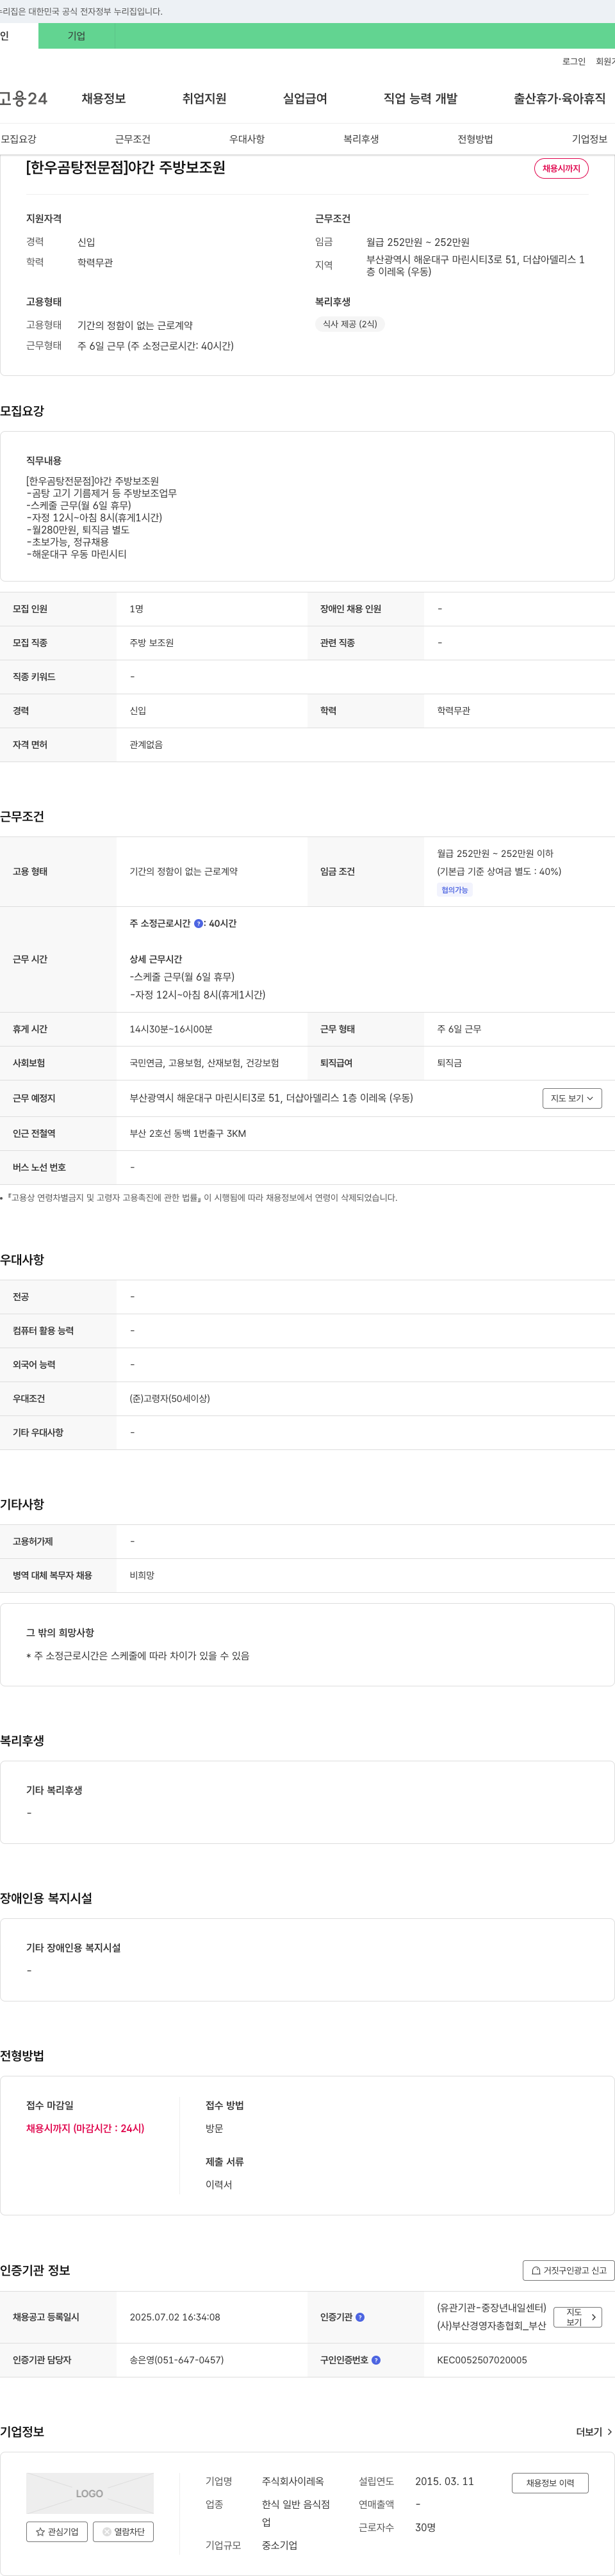This screenshot has height=2576, width=615.
Task: Click the info icon next to 구인인증번호
Action: pyautogui.click(x=376, y=2360)
